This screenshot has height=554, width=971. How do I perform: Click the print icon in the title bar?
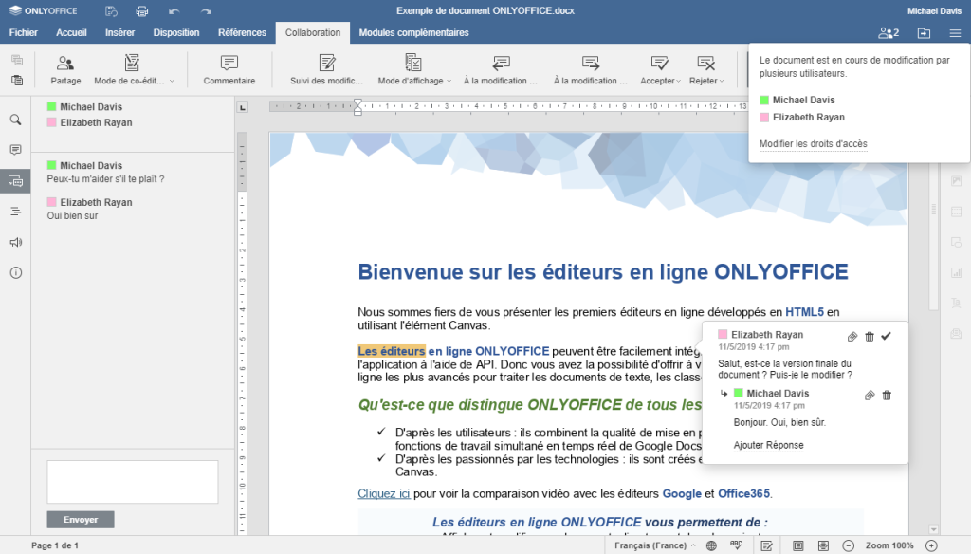click(142, 11)
